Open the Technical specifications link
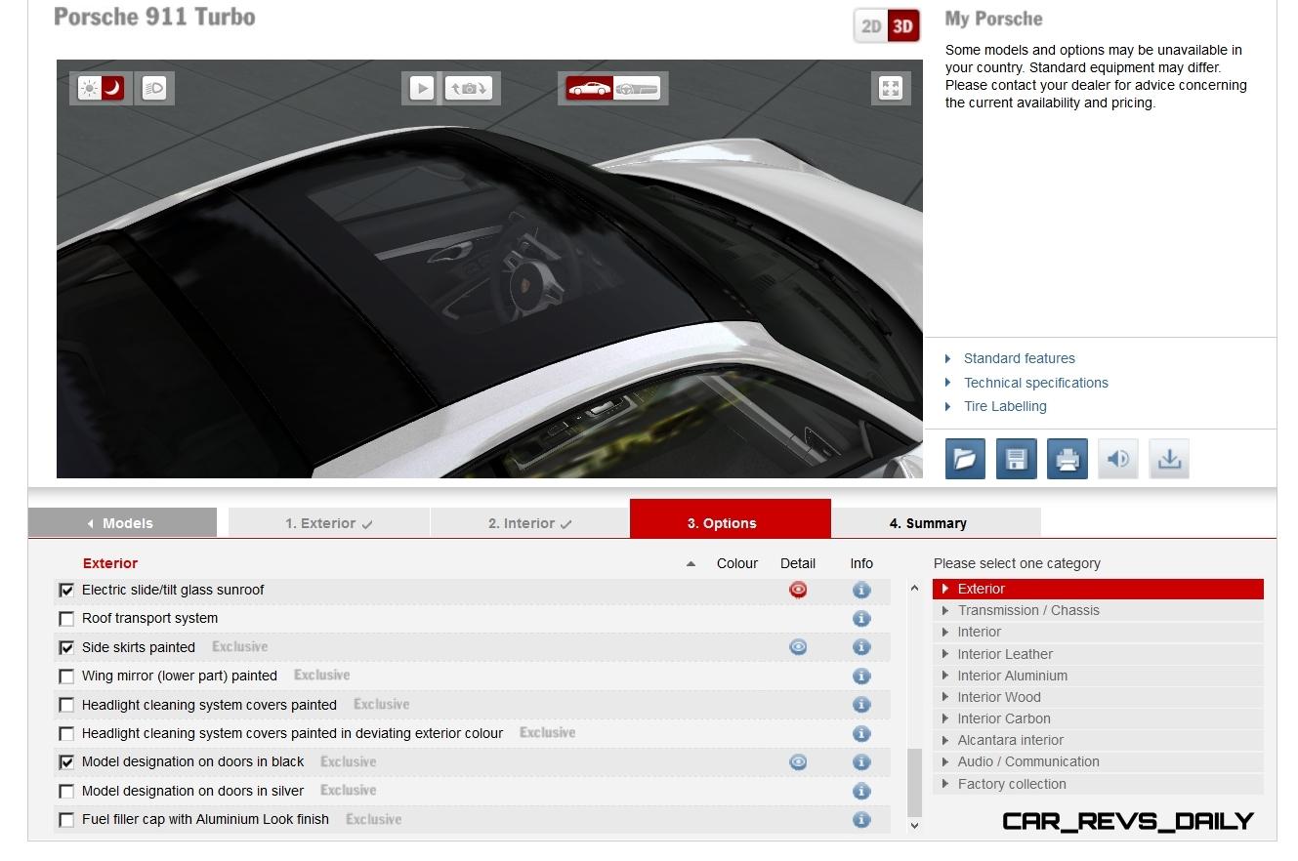The image size is (1298, 861). pyautogui.click(x=1035, y=383)
